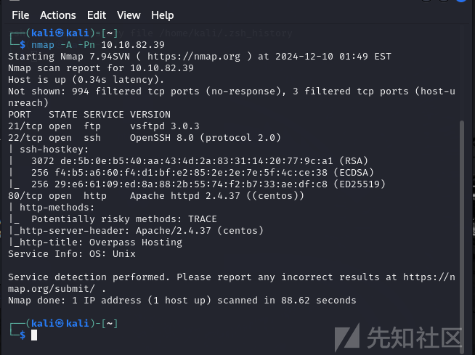Screen dimensions: 475x355
Task: Click the https://nmap.org link in Starting line
Action: tap(194, 57)
